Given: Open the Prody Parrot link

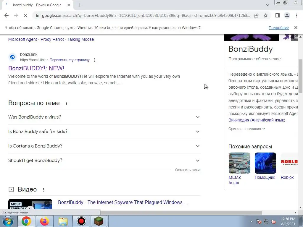Looking at the screenshot, I should tap(52, 39).
